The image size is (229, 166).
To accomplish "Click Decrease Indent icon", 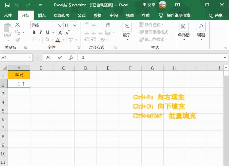I will point(87,39).
